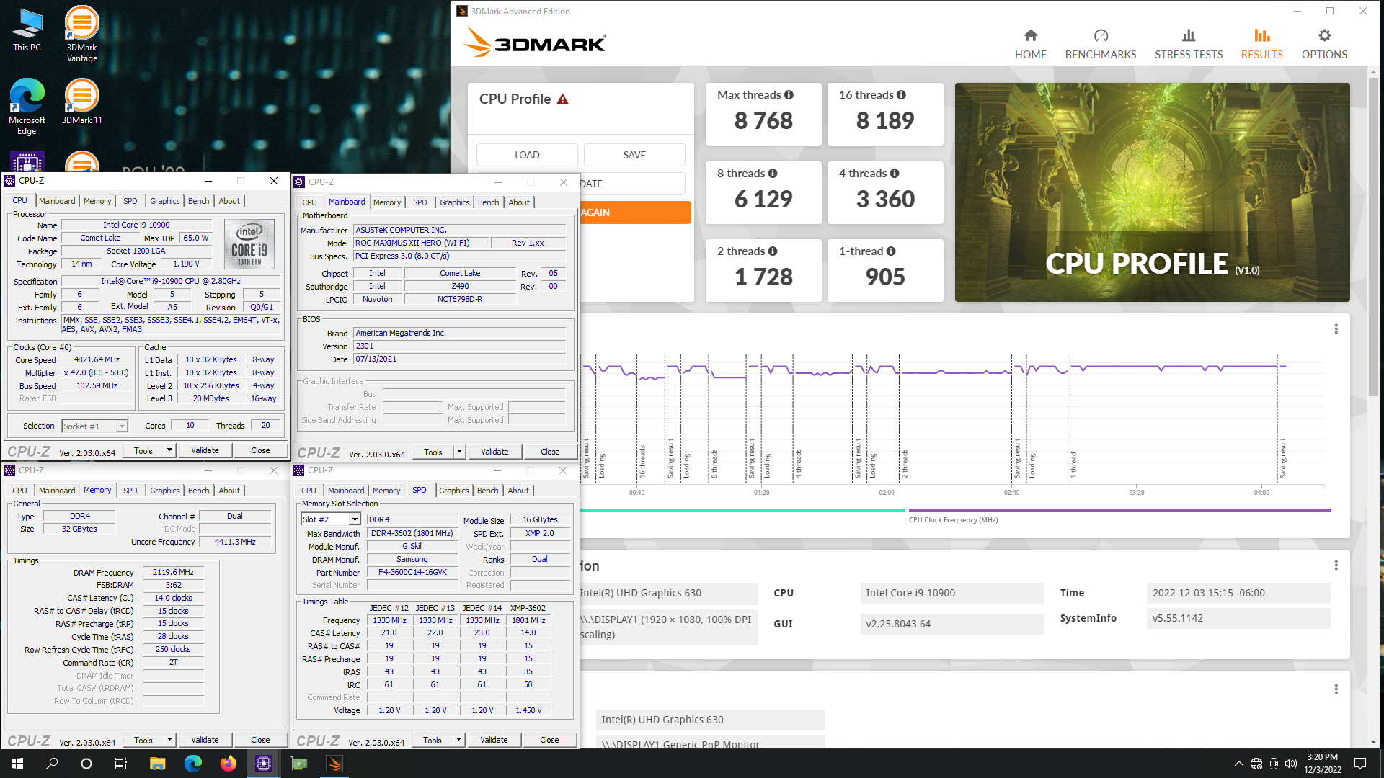This screenshot has height=778, width=1384.
Task: Open BENCHMARKS section in 3DMark
Action: (1100, 44)
